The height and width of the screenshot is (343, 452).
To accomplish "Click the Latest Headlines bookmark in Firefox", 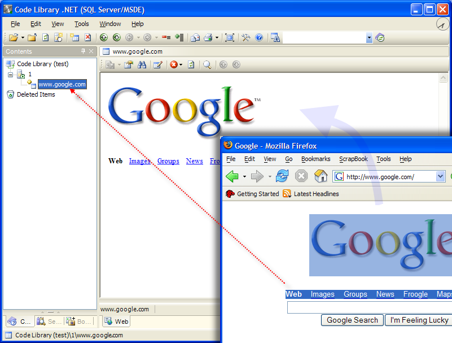I will point(311,194).
